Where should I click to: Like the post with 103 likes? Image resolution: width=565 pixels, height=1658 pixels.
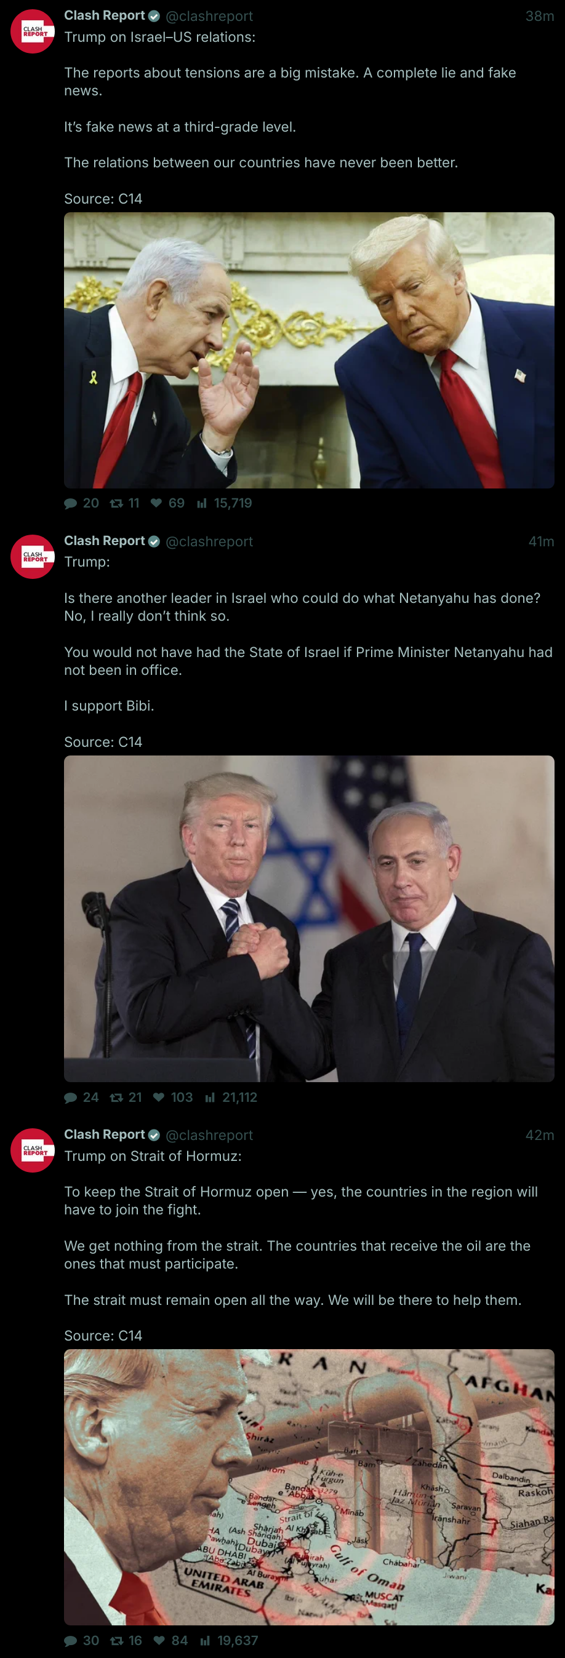159,1098
